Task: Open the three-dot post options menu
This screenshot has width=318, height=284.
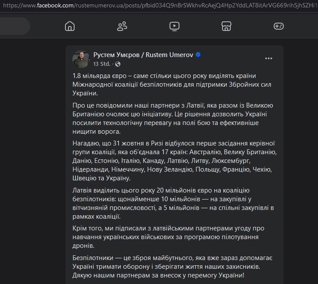Action: (x=269, y=58)
